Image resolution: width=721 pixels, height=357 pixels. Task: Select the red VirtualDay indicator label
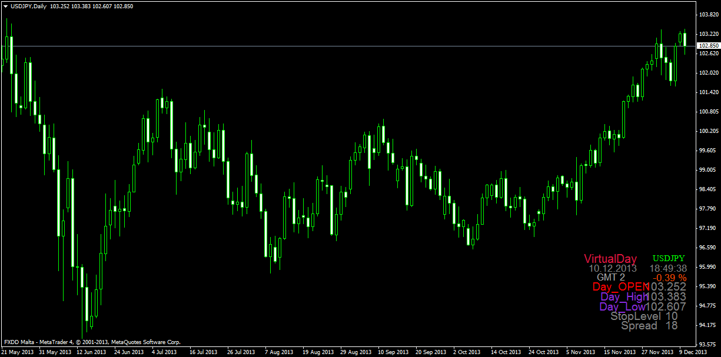(610, 258)
